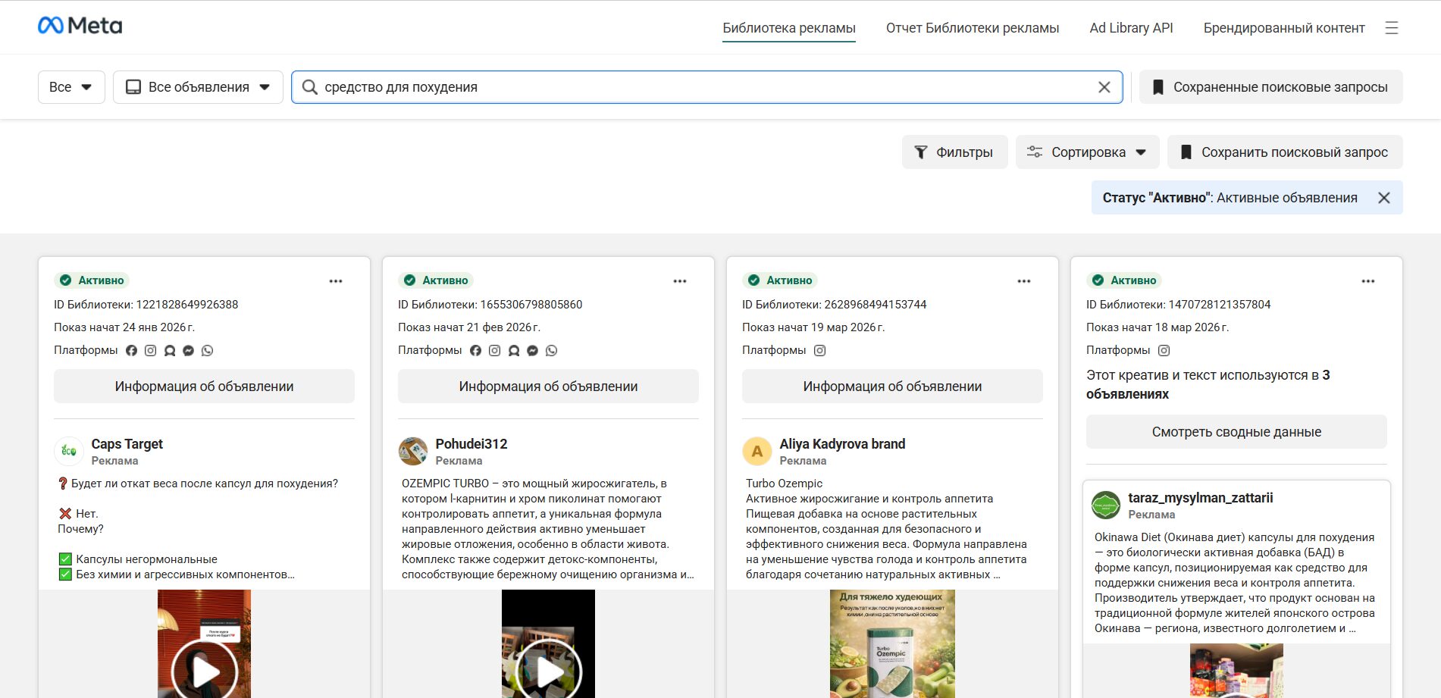Viewport: 1441px width, 698px height.
Task: Open three-dots menu on Aliya Kadyrova ad
Action: [1024, 281]
